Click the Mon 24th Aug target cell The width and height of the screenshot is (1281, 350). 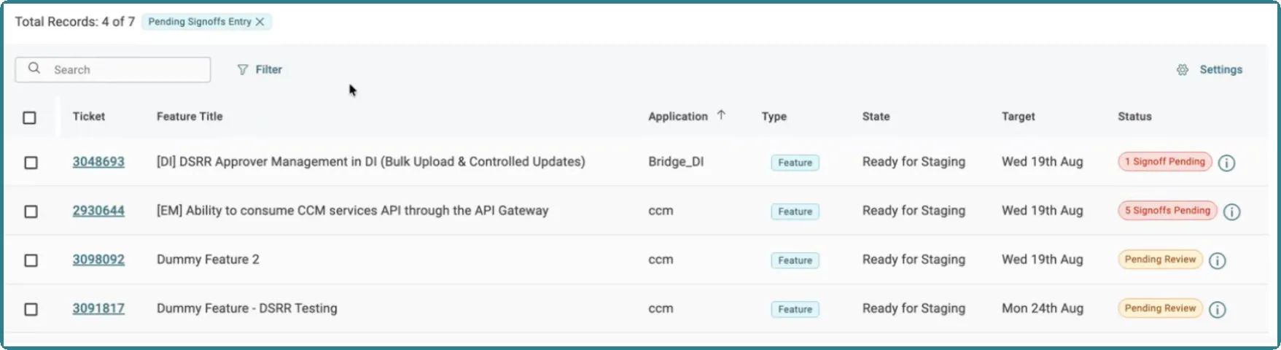click(1042, 308)
